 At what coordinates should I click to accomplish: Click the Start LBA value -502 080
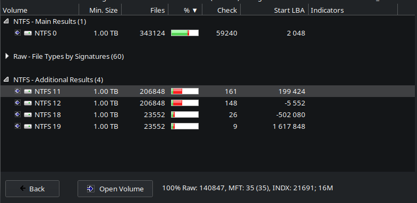pos(291,115)
